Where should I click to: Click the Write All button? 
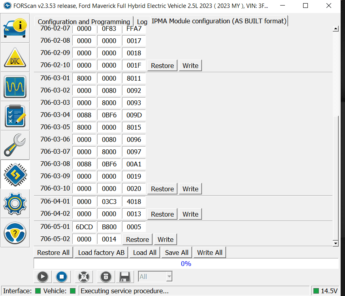pos(210,253)
